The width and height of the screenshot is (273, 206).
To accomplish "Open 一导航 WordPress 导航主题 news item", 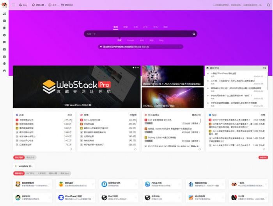I will [223, 73].
